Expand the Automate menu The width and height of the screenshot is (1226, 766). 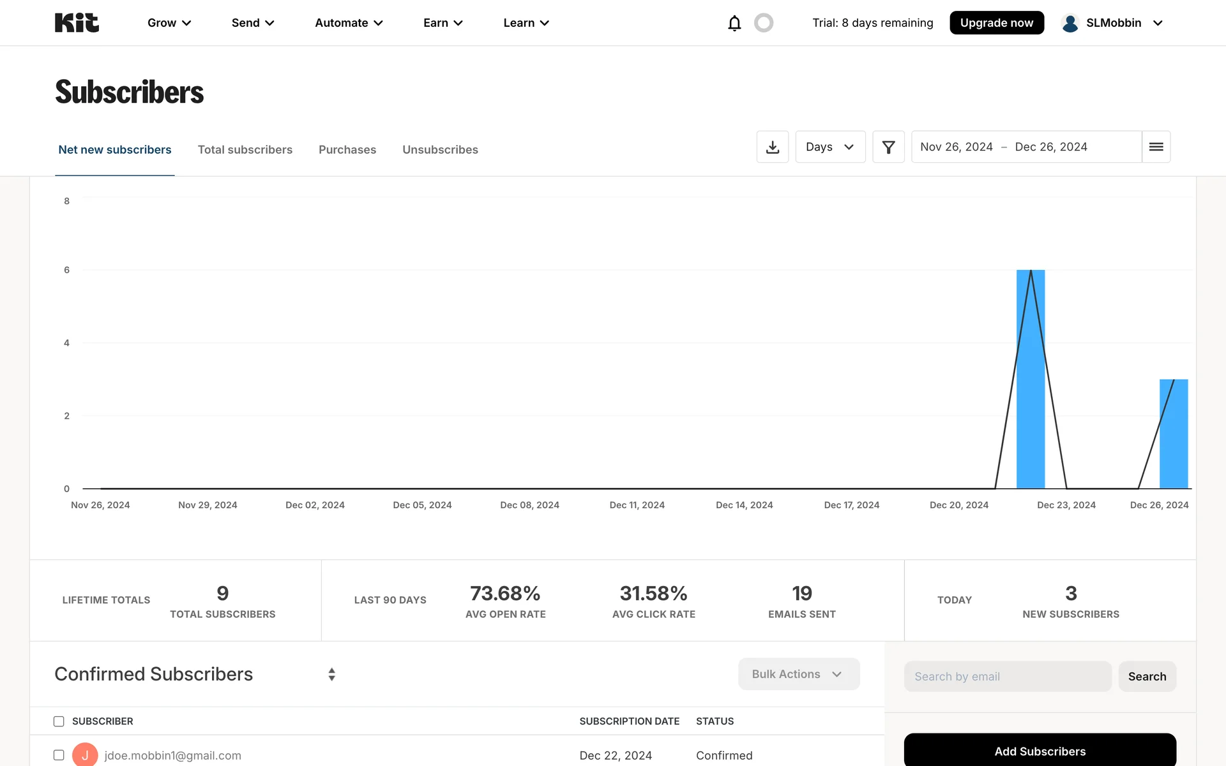[349, 23]
